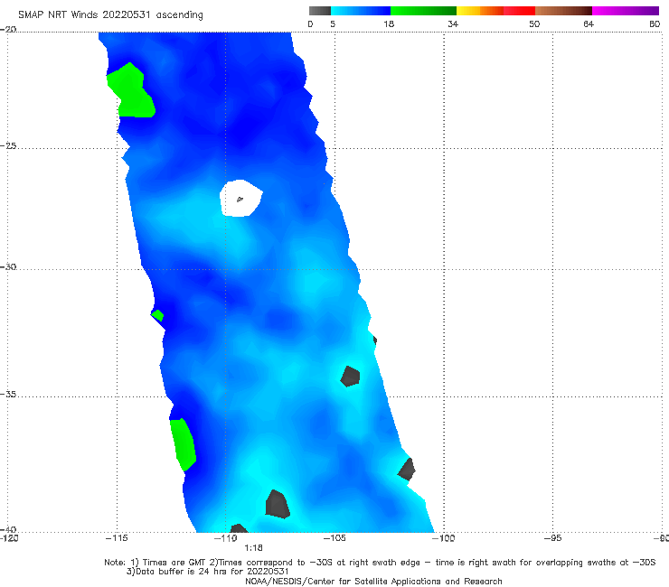Click the color bar label '5'
This screenshot has width=669, height=587.
tap(333, 23)
